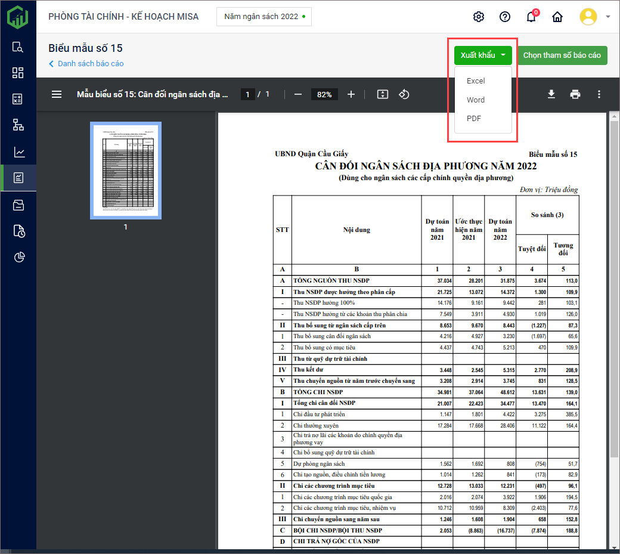Print the report with printer icon
The width and height of the screenshot is (620, 554).
click(x=575, y=94)
